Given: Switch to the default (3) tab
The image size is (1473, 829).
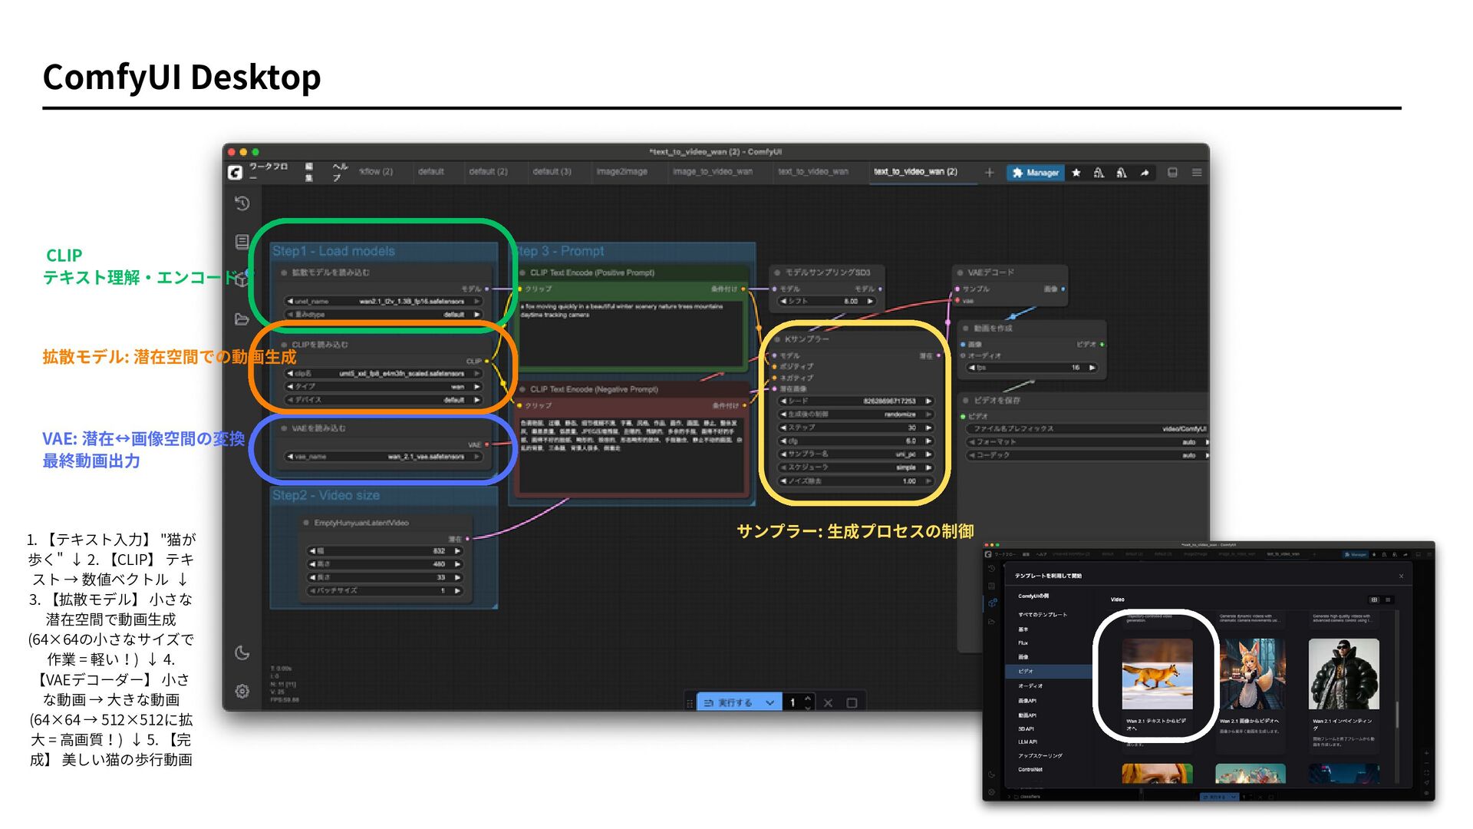Looking at the screenshot, I should [552, 172].
